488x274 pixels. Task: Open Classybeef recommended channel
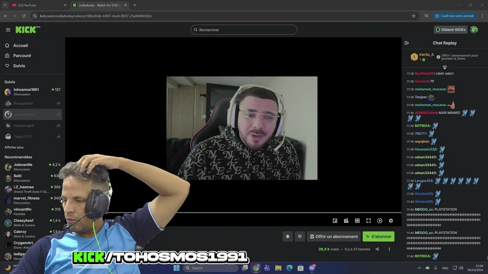(32, 223)
